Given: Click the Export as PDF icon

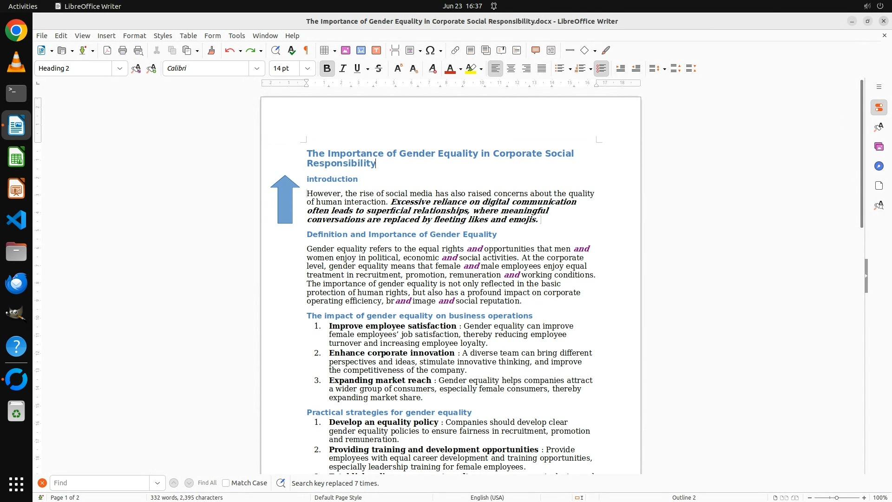Looking at the screenshot, I should pos(107,51).
